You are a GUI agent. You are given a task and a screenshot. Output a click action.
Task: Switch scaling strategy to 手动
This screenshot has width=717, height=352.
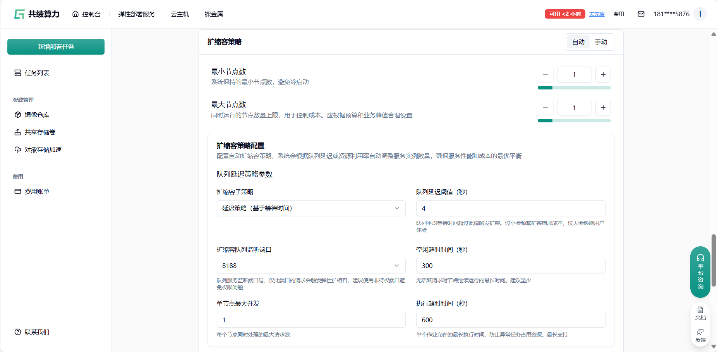pyautogui.click(x=601, y=42)
